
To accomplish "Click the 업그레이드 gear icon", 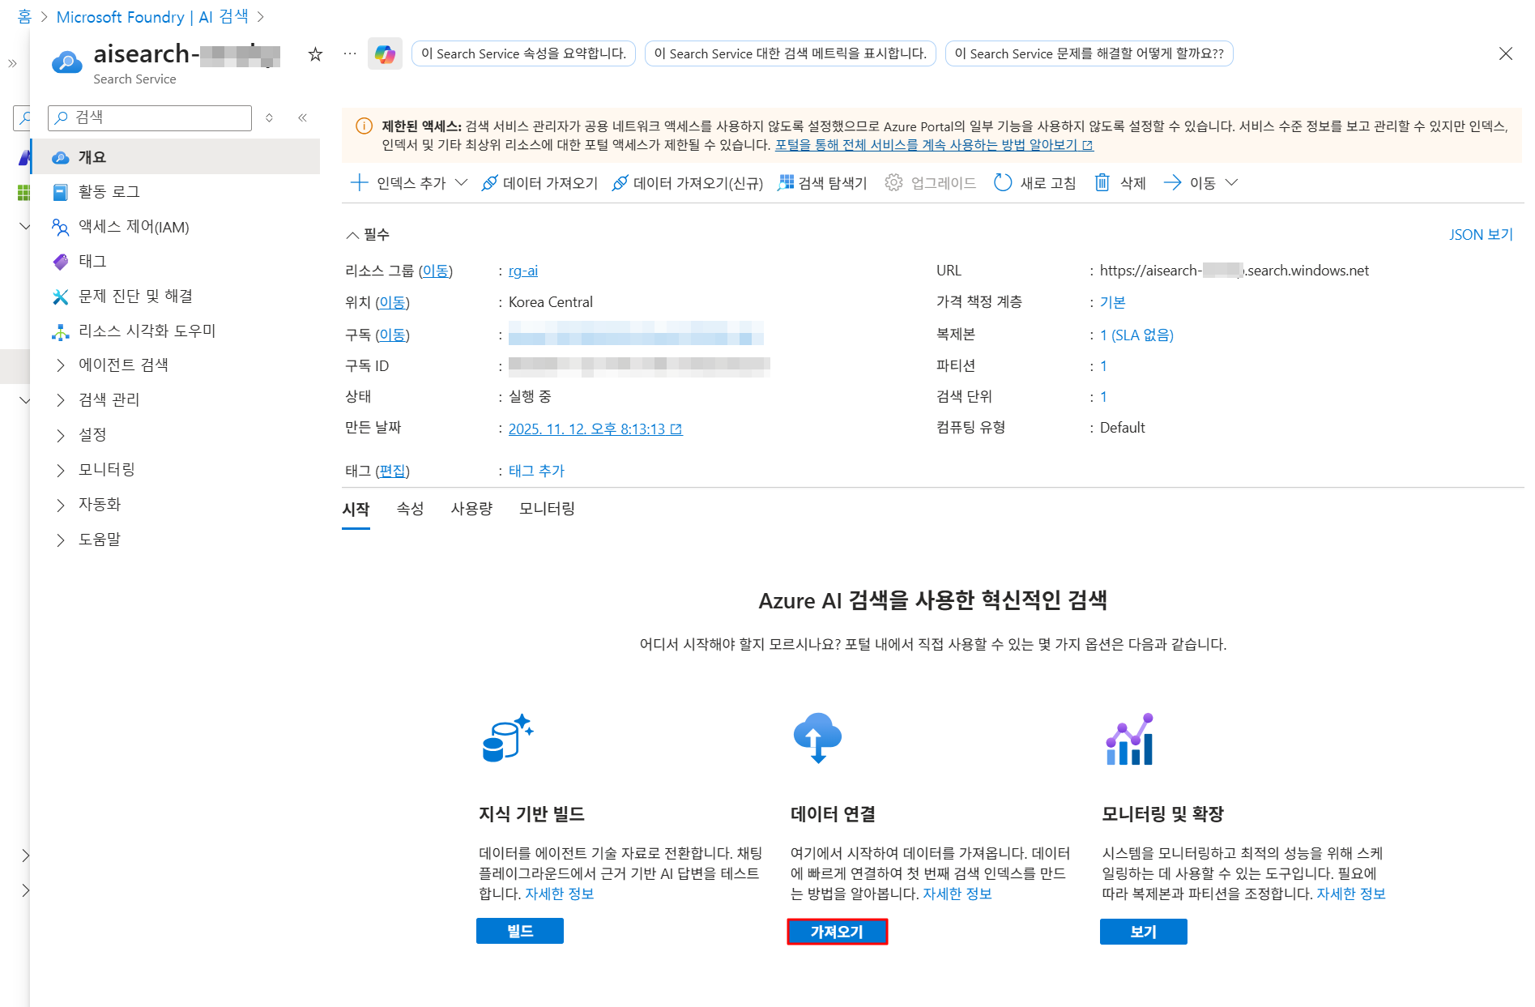I will [x=893, y=183].
